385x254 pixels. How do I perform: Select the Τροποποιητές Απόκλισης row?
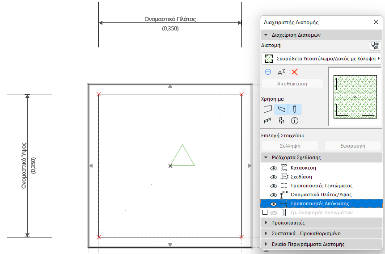click(x=322, y=203)
